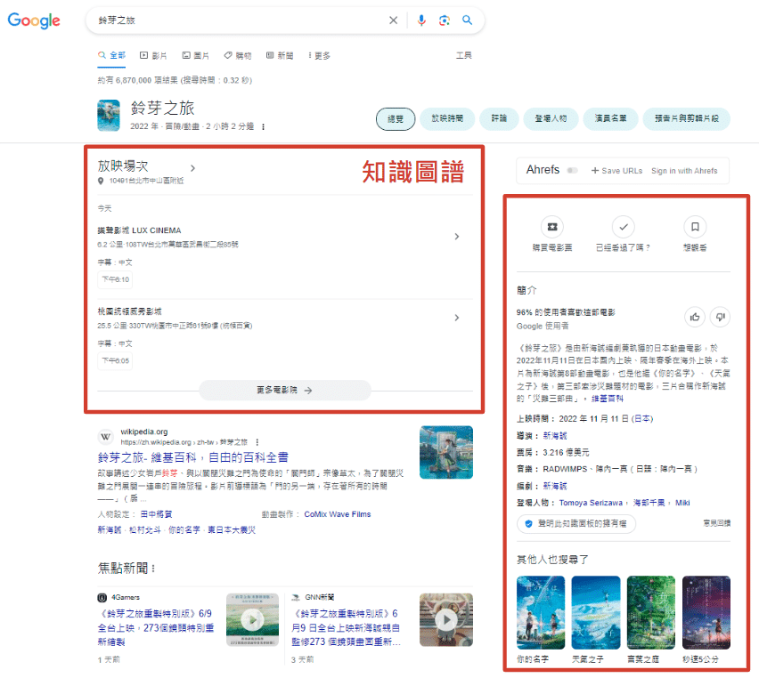
Task: Bookmark the movie with the 想觀看 icon
Action: pyautogui.click(x=695, y=227)
